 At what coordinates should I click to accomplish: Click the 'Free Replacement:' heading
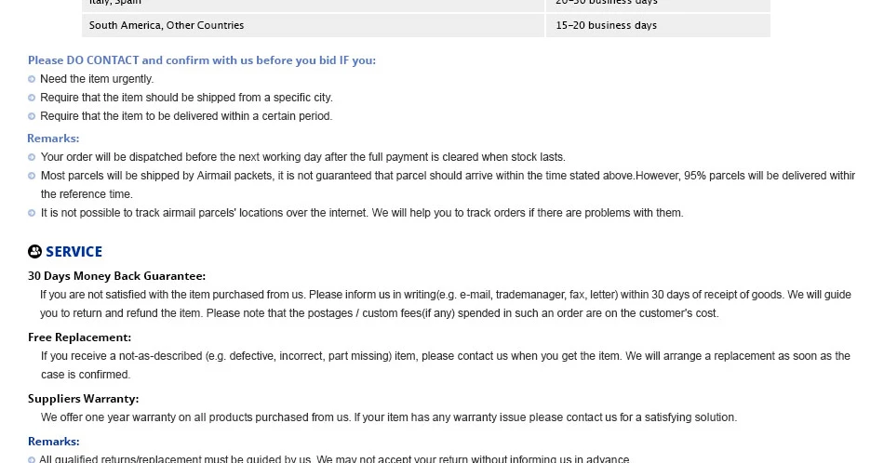(79, 337)
